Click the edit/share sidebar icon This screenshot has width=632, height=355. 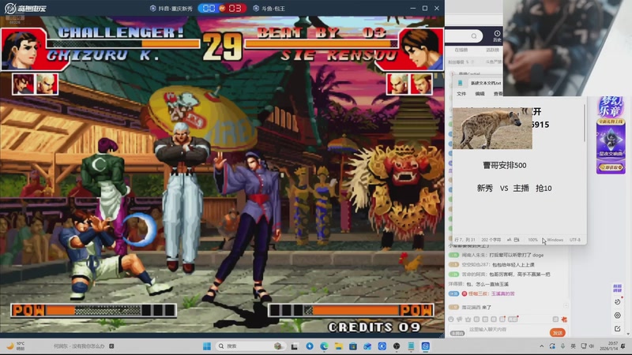click(617, 328)
